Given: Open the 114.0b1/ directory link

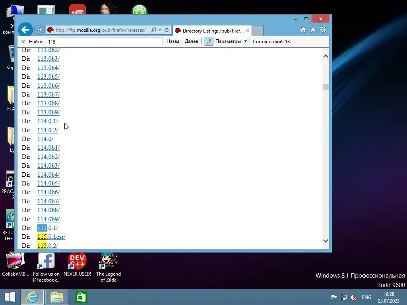Looking at the screenshot, I should [x=48, y=148].
